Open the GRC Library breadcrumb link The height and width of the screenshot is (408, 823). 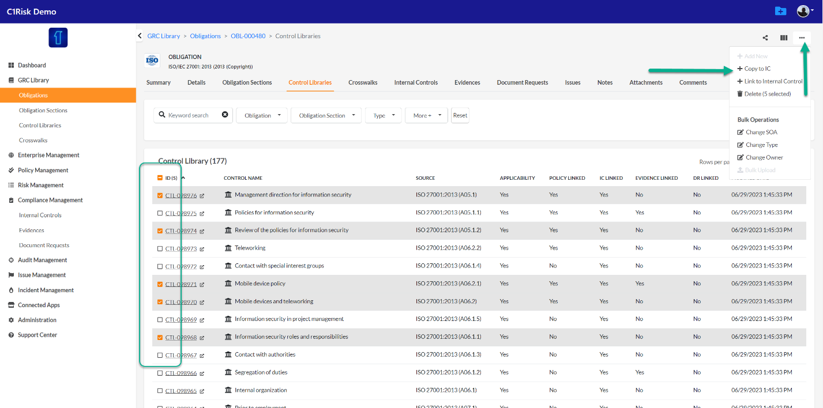point(164,36)
